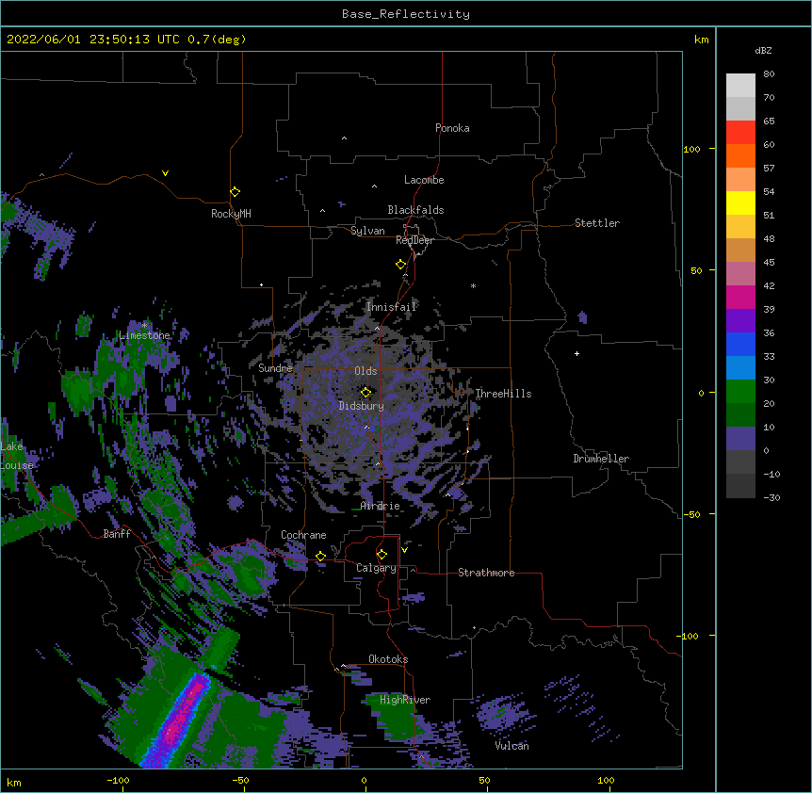Screen dimensions: 812x793
Task: Click the Strathmore city label
Action: point(486,573)
